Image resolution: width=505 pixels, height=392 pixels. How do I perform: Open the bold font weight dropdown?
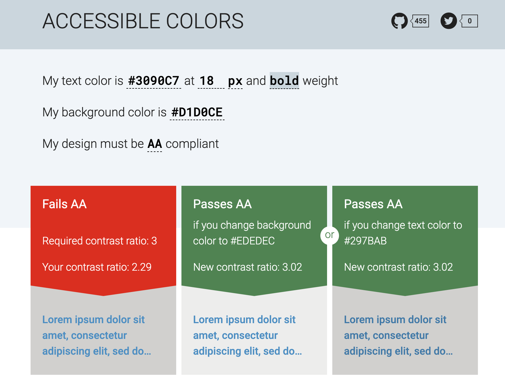[x=284, y=81]
